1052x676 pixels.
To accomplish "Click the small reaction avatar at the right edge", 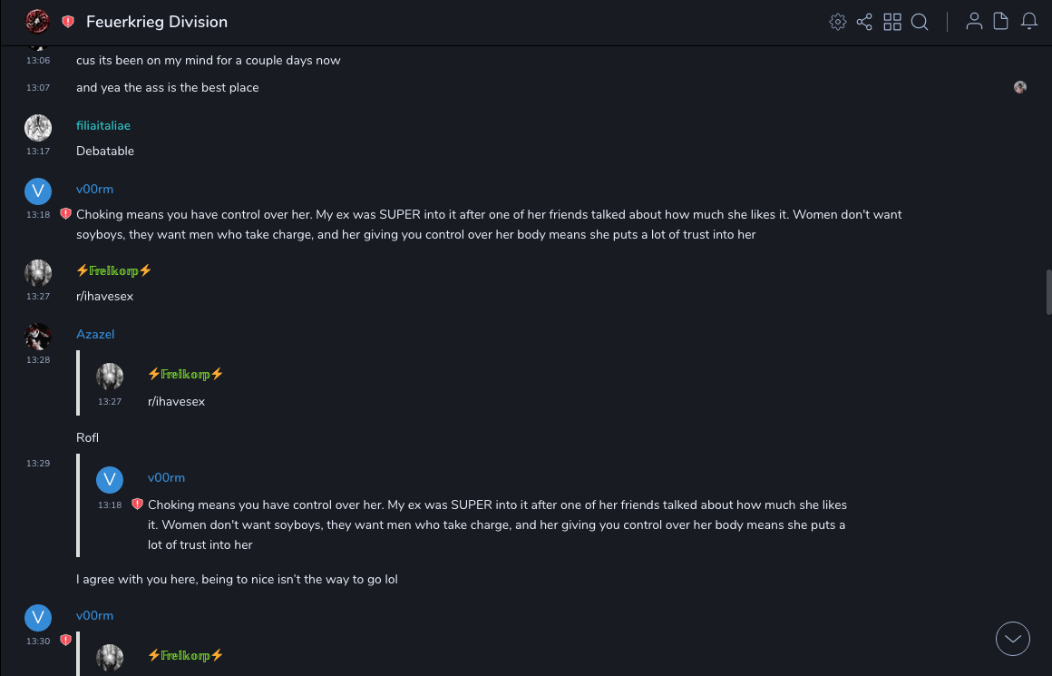I will 1020,87.
